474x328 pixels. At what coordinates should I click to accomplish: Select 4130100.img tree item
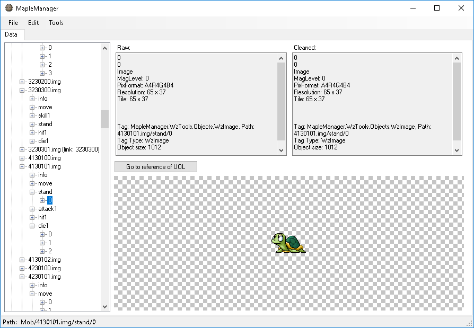(x=45, y=158)
